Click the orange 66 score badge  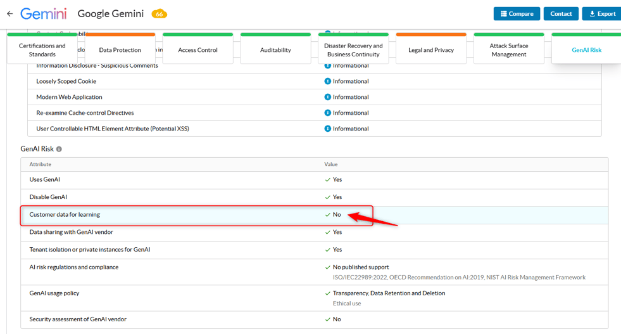pyautogui.click(x=160, y=14)
